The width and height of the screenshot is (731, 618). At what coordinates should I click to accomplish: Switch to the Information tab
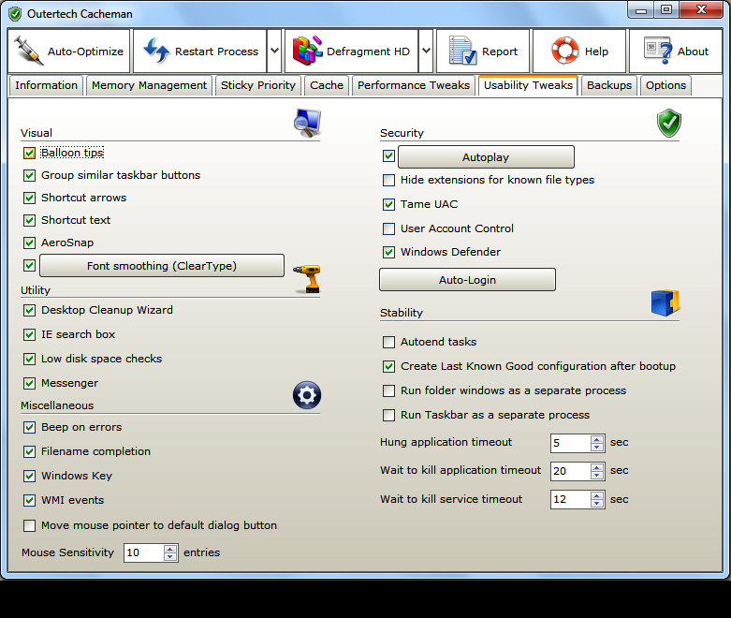(x=46, y=85)
